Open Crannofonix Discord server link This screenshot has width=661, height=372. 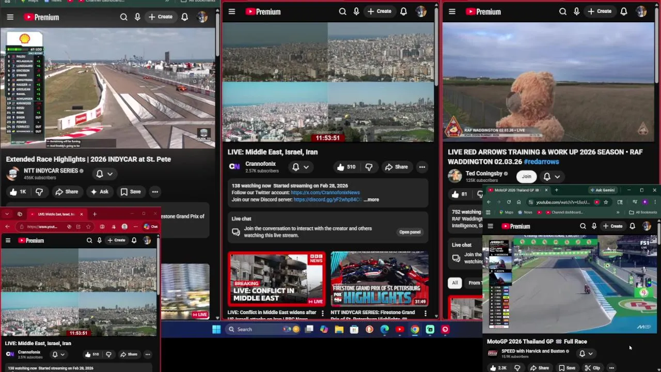click(327, 199)
